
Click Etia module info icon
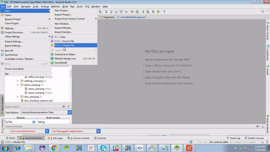click(34, 122)
